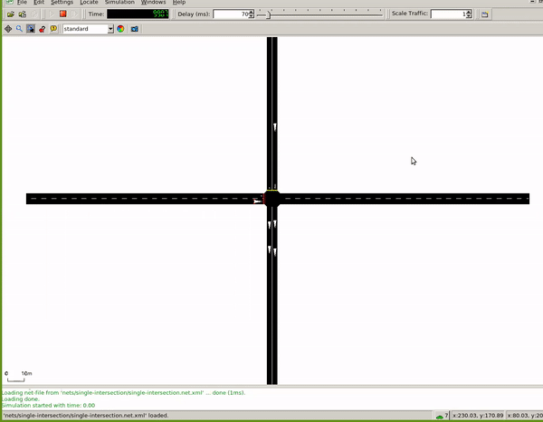543x422 pixels.
Task: Click the 'Loading net-file from' log line
Action: pyautogui.click(x=123, y=392)
